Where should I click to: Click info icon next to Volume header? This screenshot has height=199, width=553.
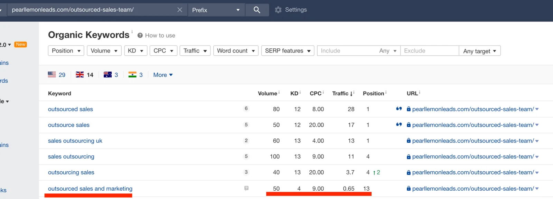[x=279, y=92]
